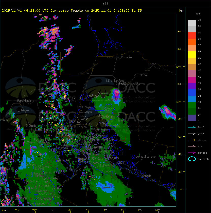Click the 'Zapata' map label
The height and width of the screenshot is (213, 211).
(56, 188)
